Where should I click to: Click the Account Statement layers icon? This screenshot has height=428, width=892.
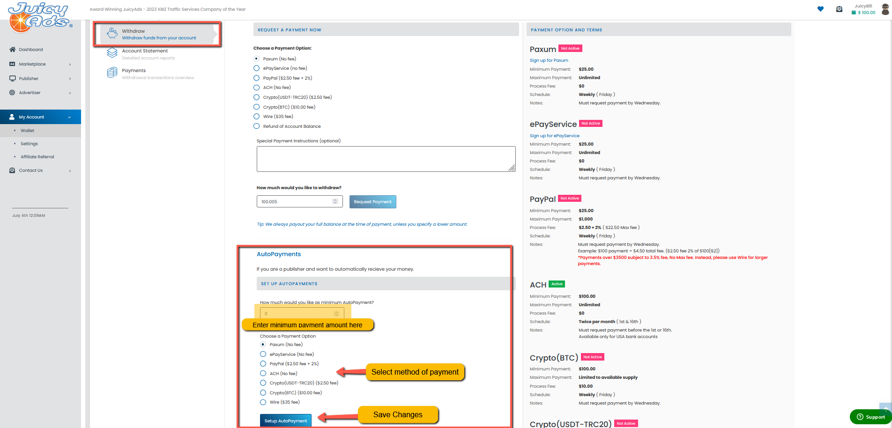point(112,53)
